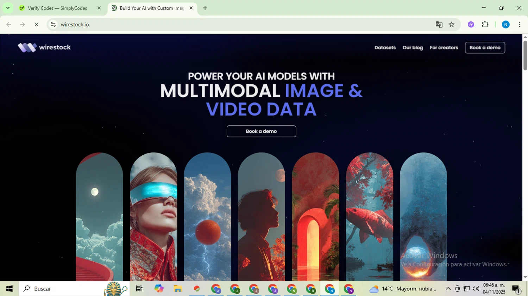
Task: Go forward in browser history
Action: point(23,25)
